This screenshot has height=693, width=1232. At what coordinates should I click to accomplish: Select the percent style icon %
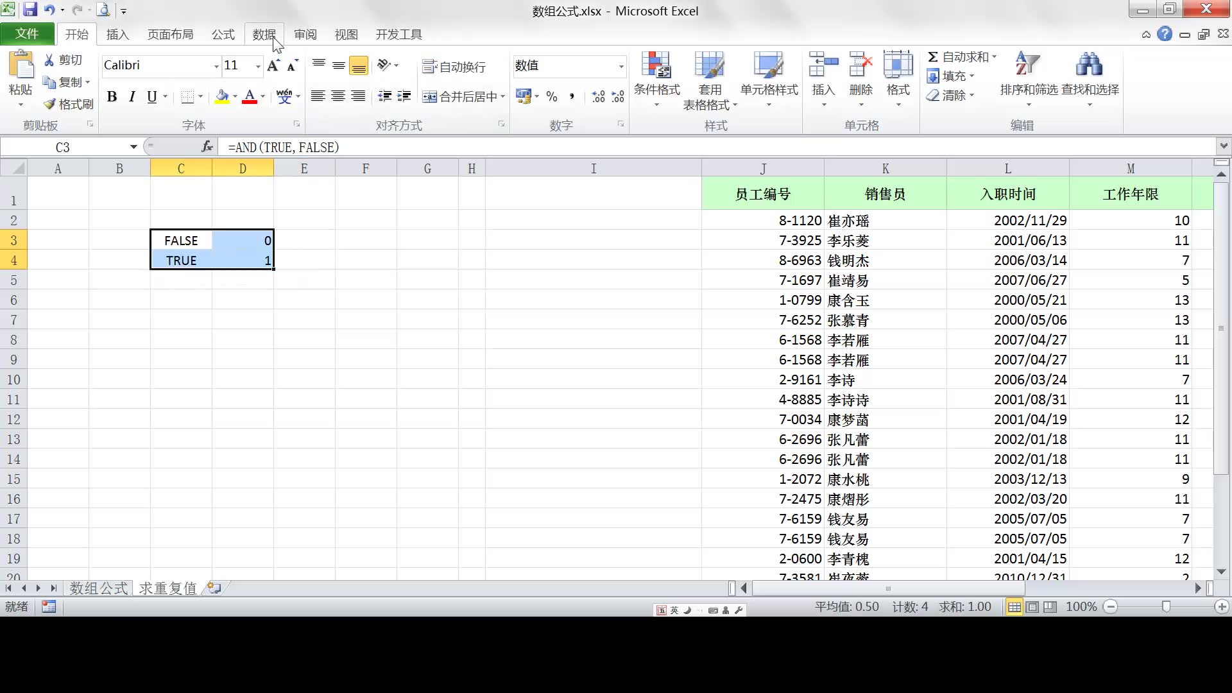pos(551,96)
